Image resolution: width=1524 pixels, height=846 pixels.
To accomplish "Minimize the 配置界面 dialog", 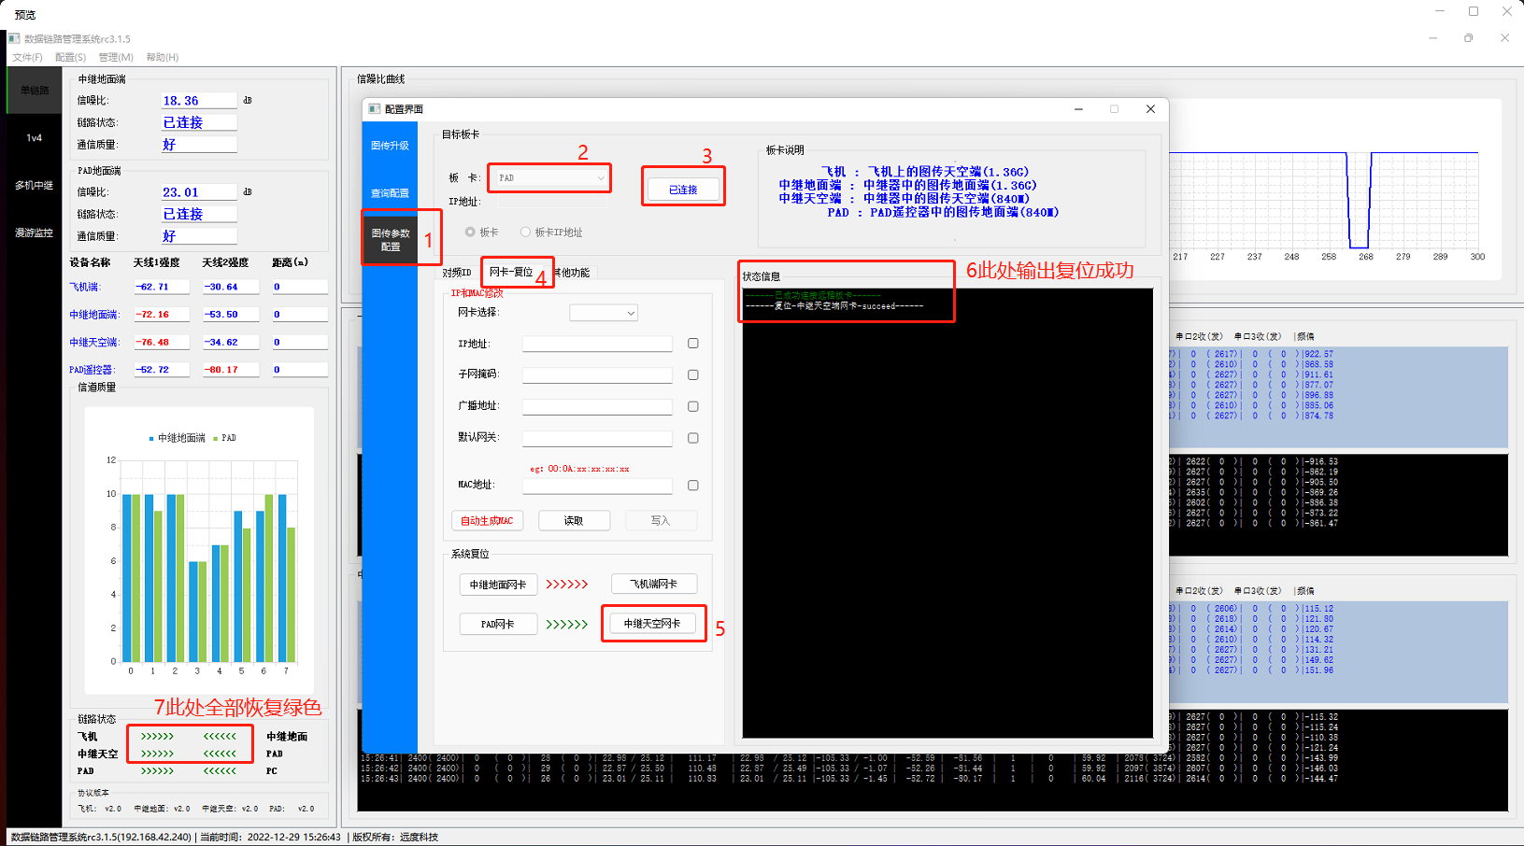I will pos(1078,109).
